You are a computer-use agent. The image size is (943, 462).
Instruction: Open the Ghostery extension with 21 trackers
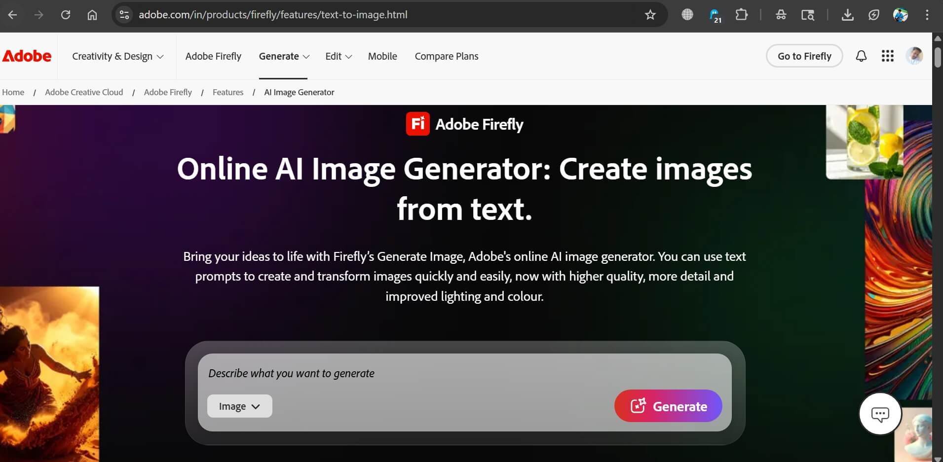715,15
